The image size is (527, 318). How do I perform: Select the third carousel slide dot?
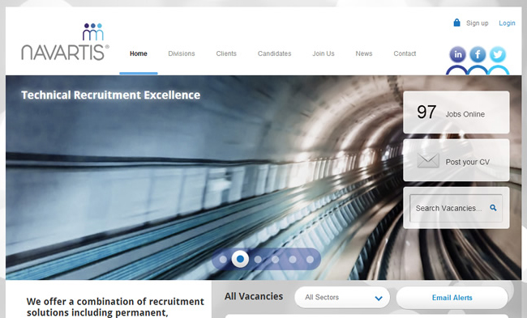258,259
